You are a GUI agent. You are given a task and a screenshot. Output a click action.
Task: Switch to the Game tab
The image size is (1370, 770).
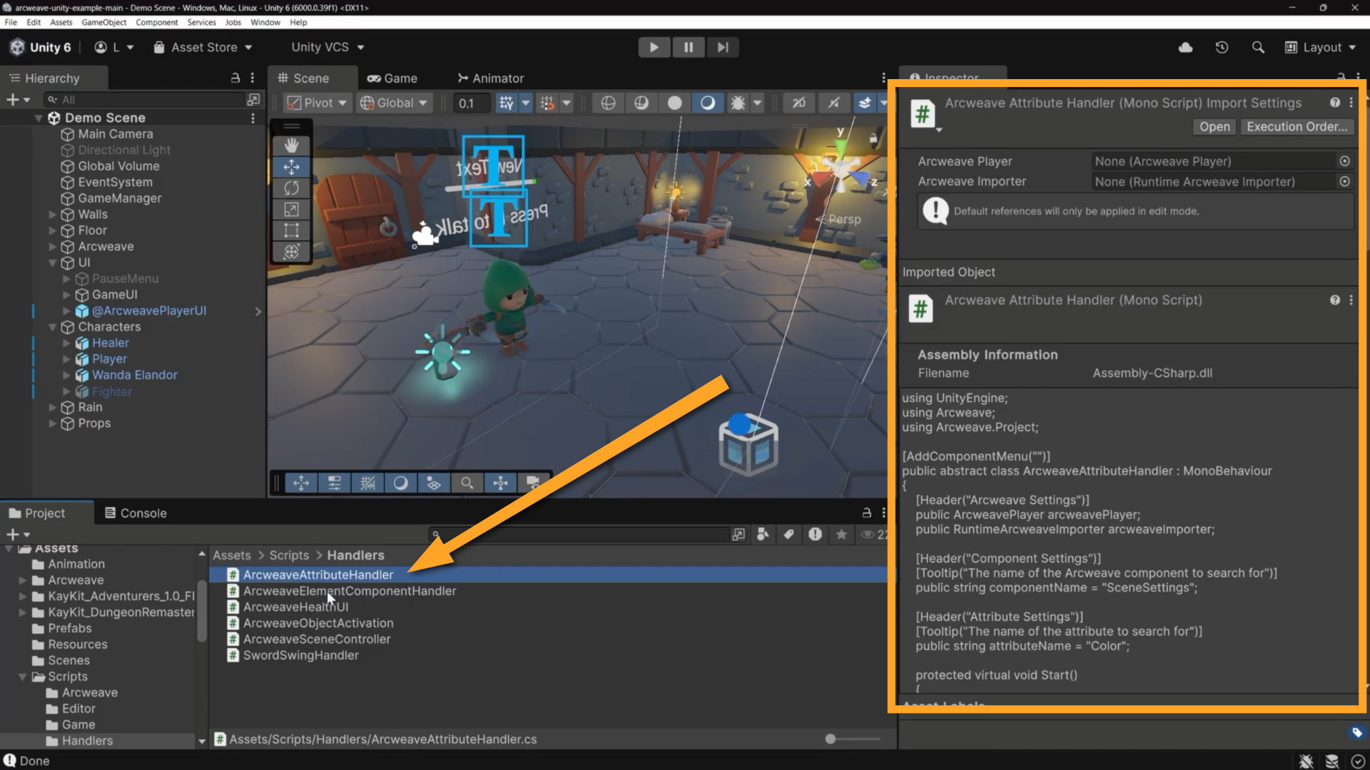392,78
